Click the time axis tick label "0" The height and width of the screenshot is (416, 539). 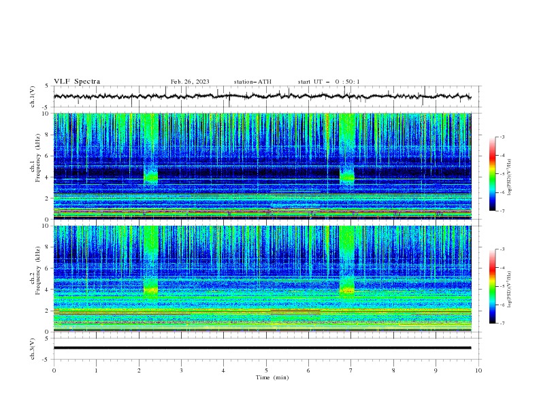54,370
